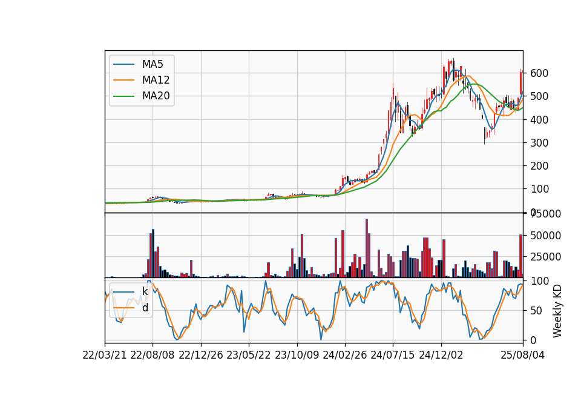This screenshot has height=418, width=581.
Task: Click the orange MA12 legend line sample
Action: [123, 80]
